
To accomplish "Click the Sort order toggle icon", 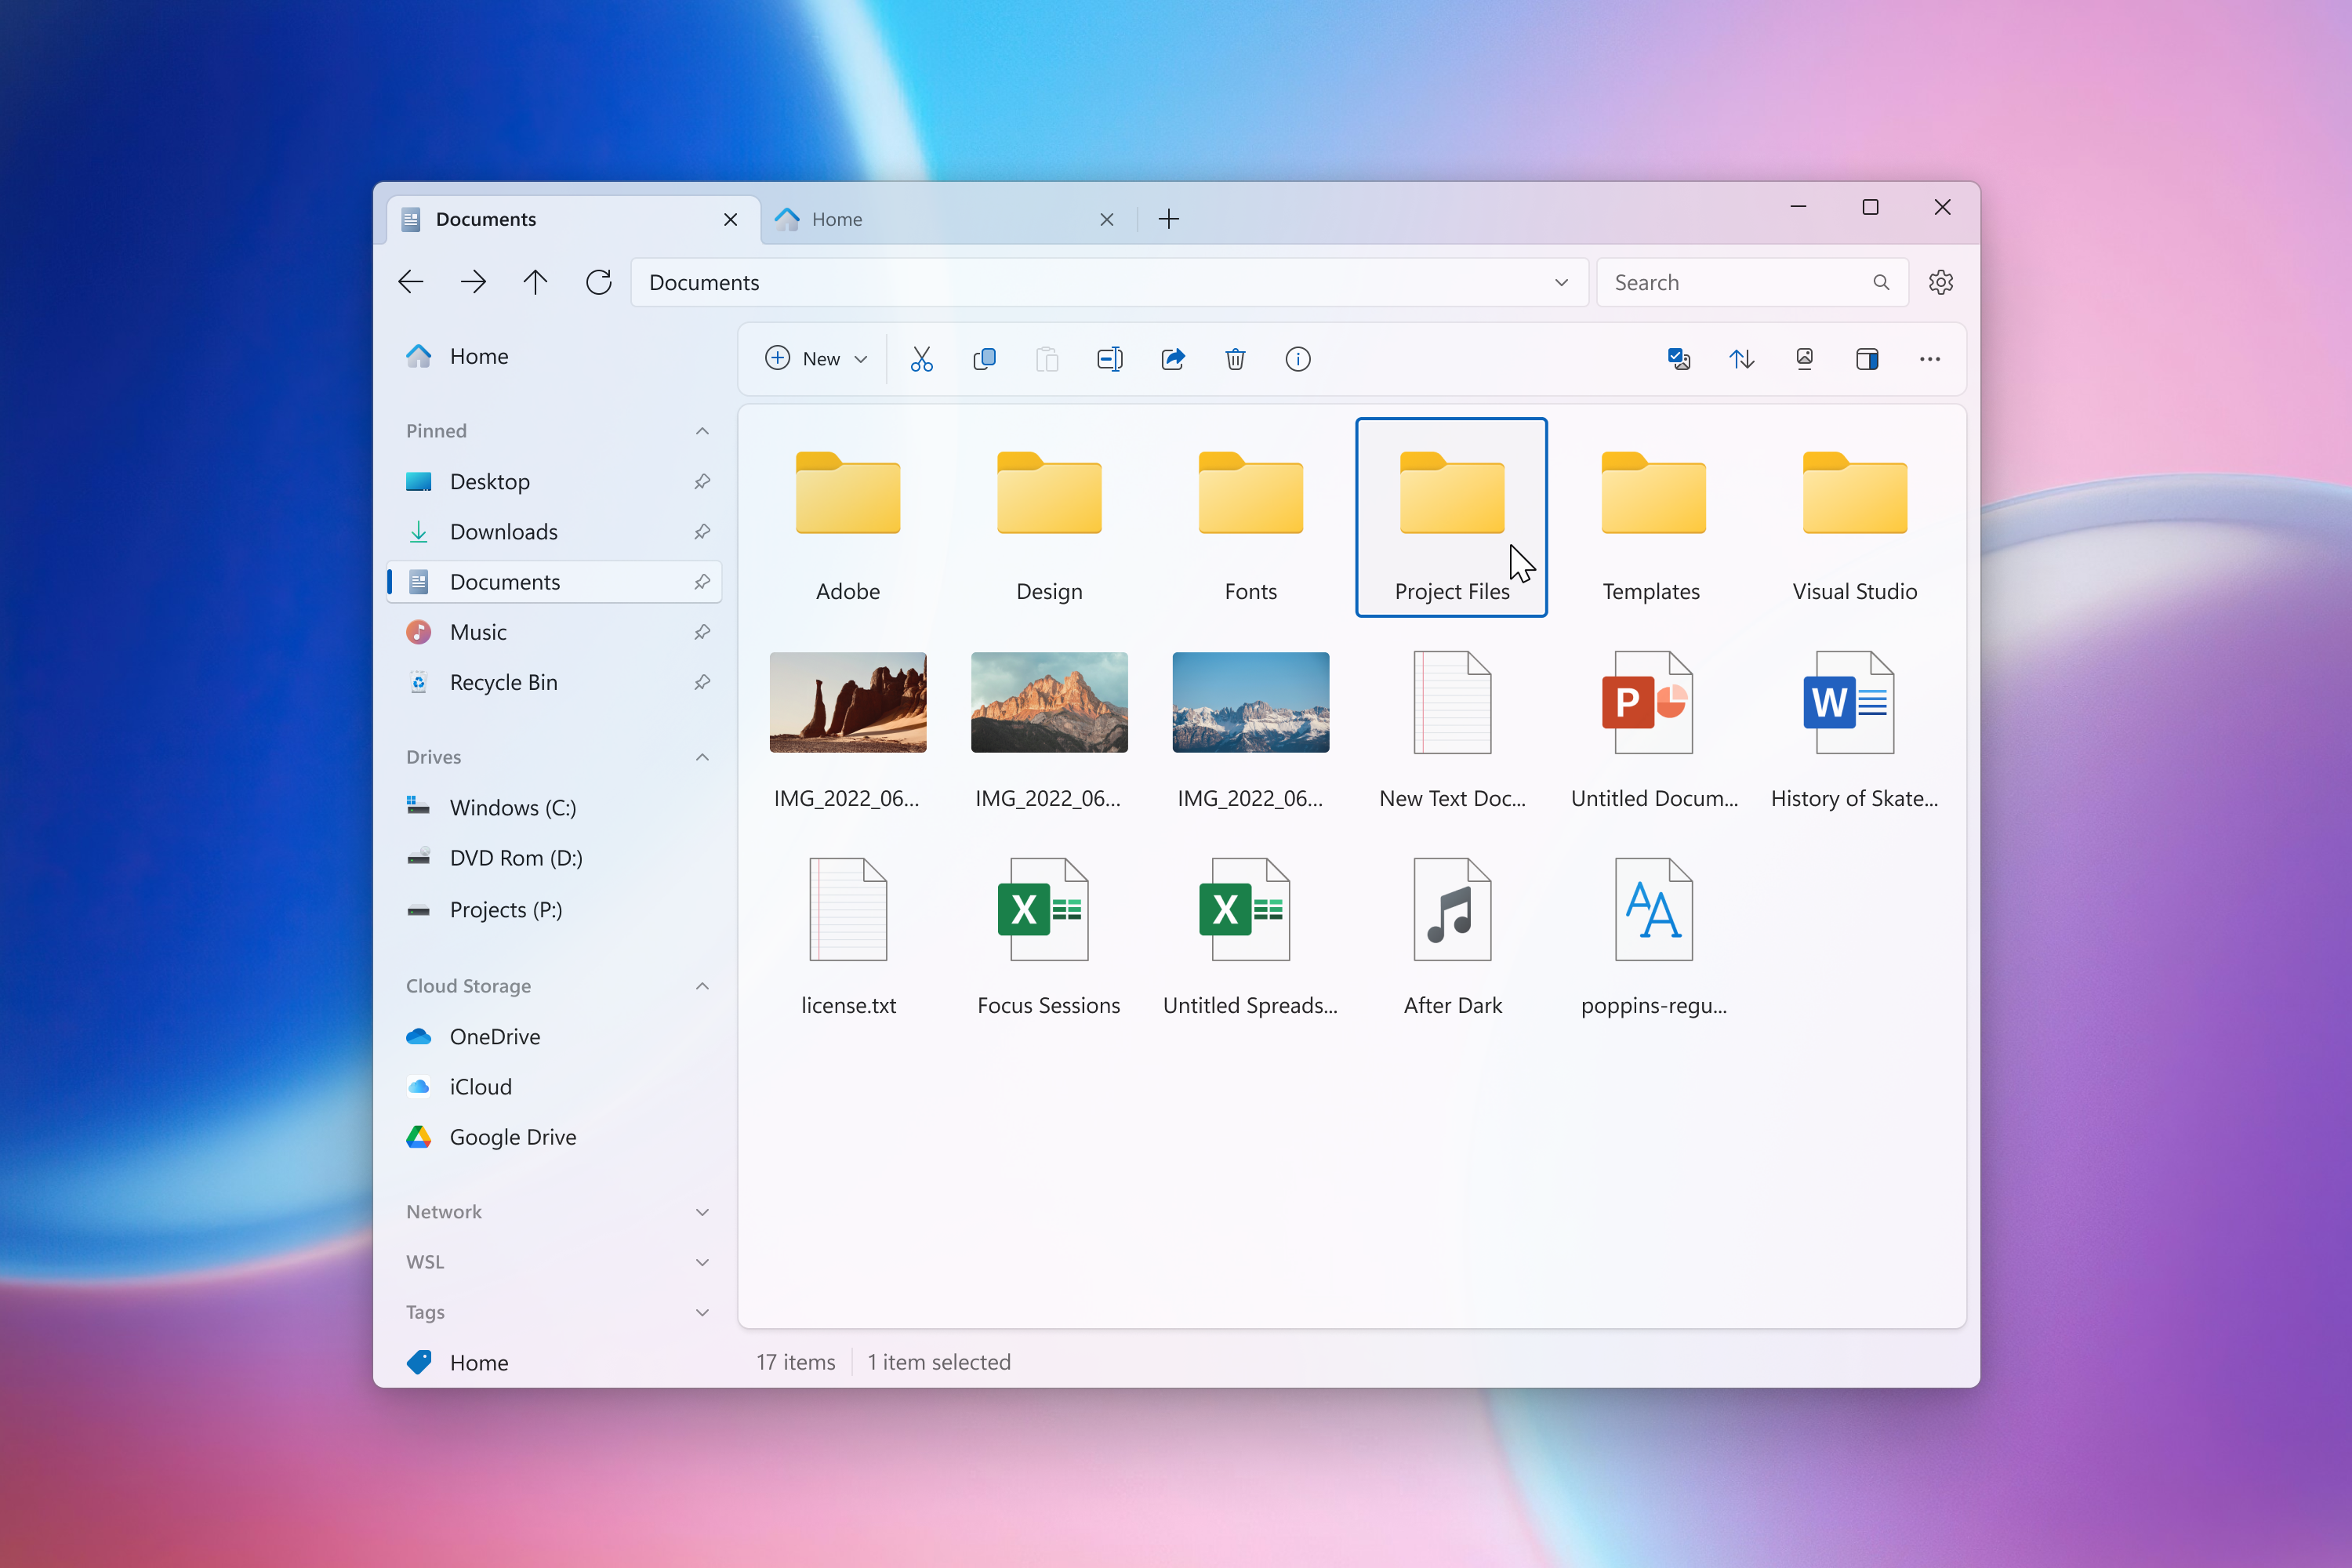I will pos(1741,359).
